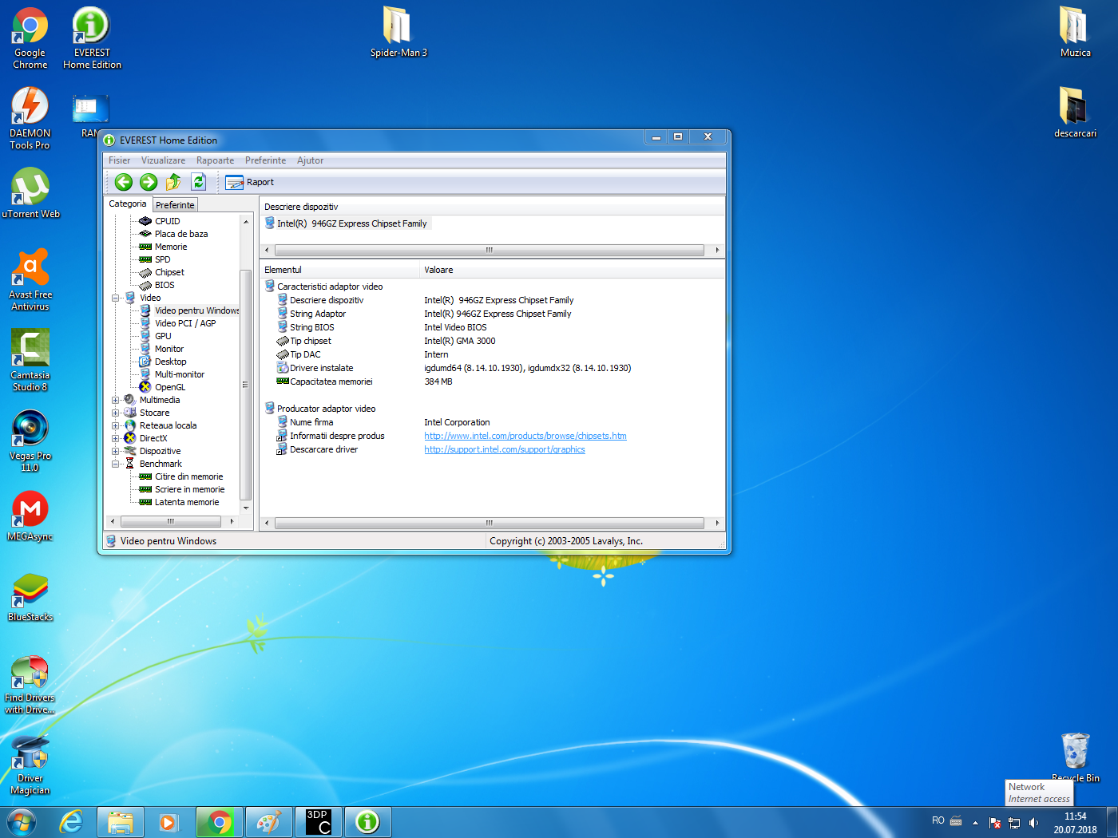Select Monitor tree item
Image resolution: width=1118 pixels, height=838 pixels.
tap(169, 349)
